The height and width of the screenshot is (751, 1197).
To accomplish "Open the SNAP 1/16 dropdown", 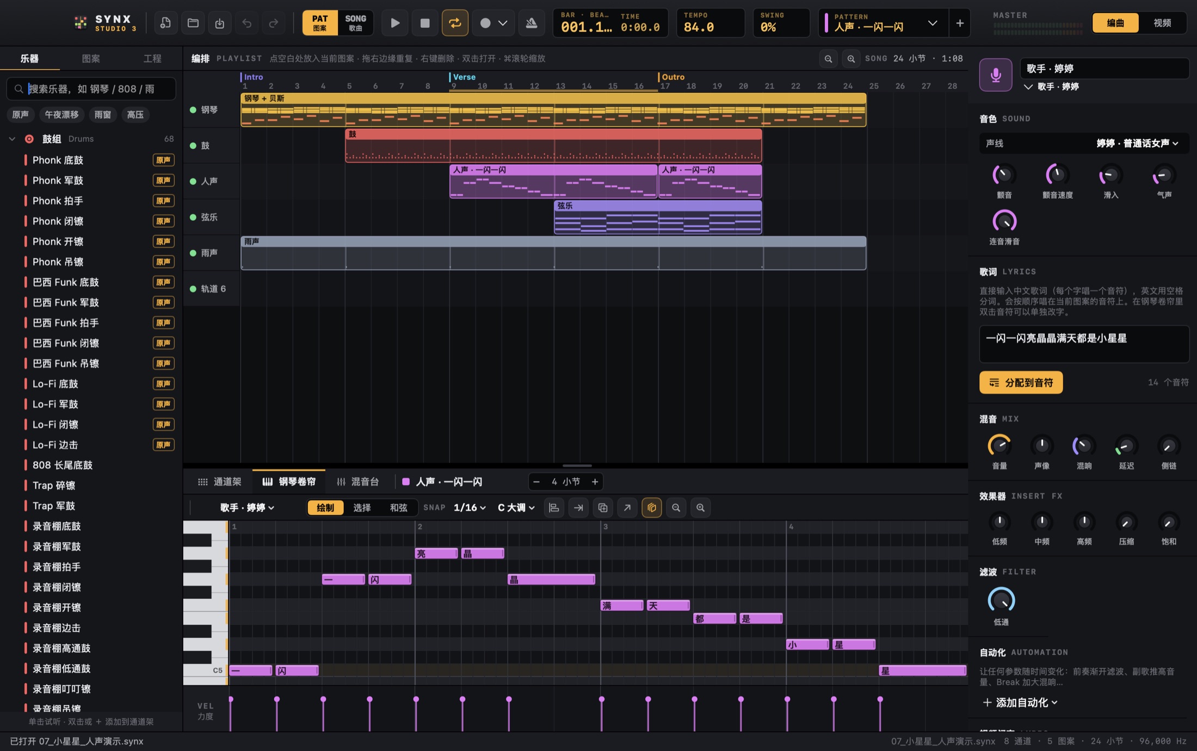I will point(470,507).
